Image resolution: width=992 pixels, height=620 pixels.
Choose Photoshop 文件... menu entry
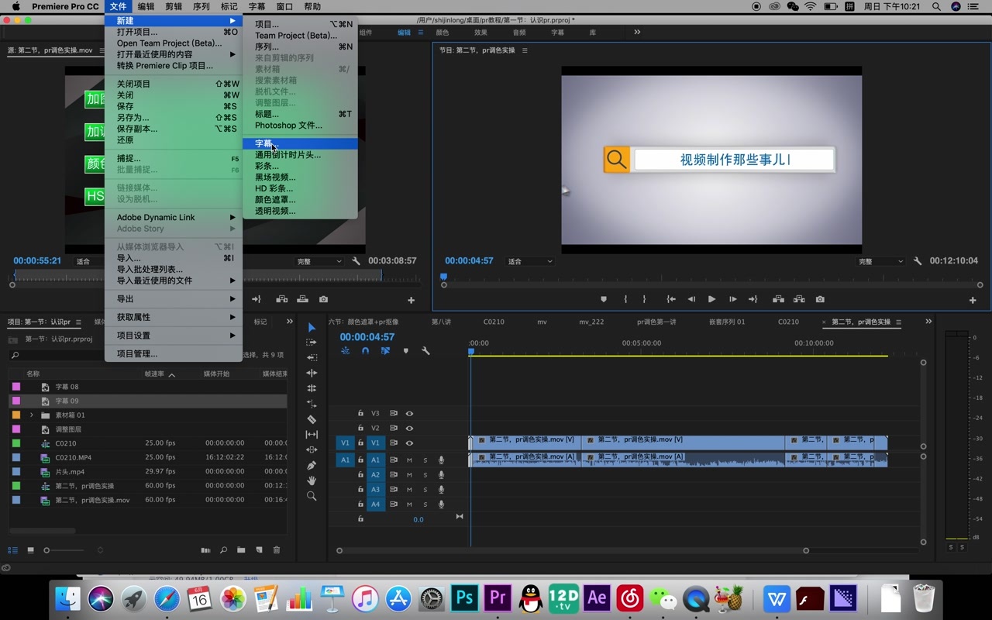pos(300,126)
